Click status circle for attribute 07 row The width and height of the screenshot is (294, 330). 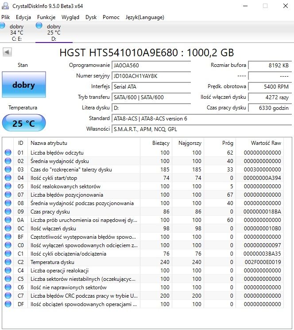click(8, 194)
